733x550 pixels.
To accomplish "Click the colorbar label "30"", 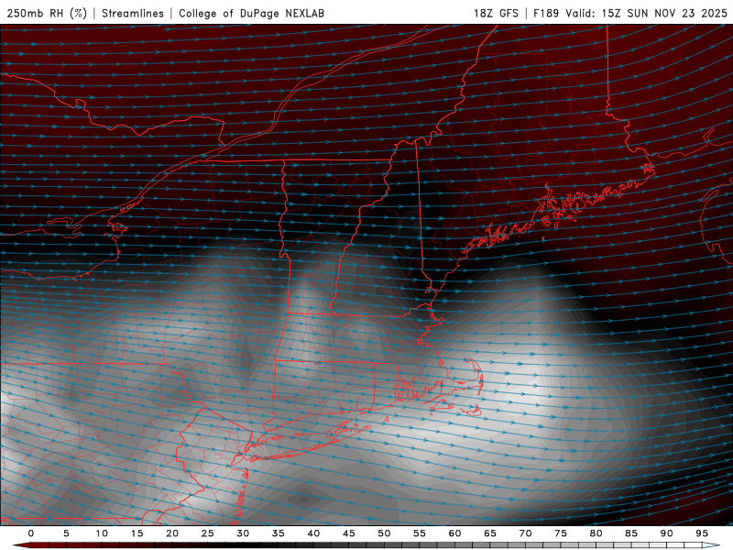I will point(243,533).
